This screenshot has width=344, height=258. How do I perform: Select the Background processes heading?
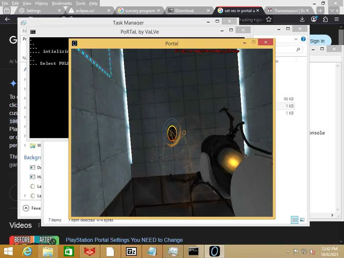[x=33, y=157]
